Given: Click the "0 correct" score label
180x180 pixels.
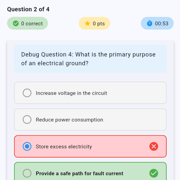Looking at the screenshot, I should pos(32,24).
